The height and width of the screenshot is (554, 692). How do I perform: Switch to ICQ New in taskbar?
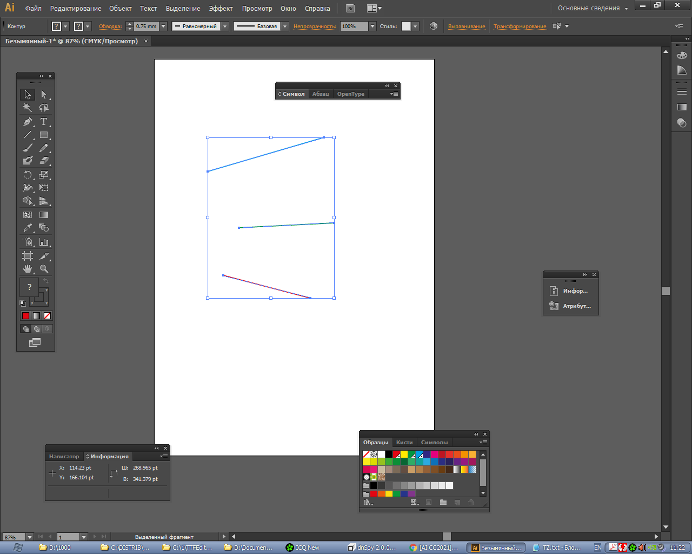[x=303, y=548]
